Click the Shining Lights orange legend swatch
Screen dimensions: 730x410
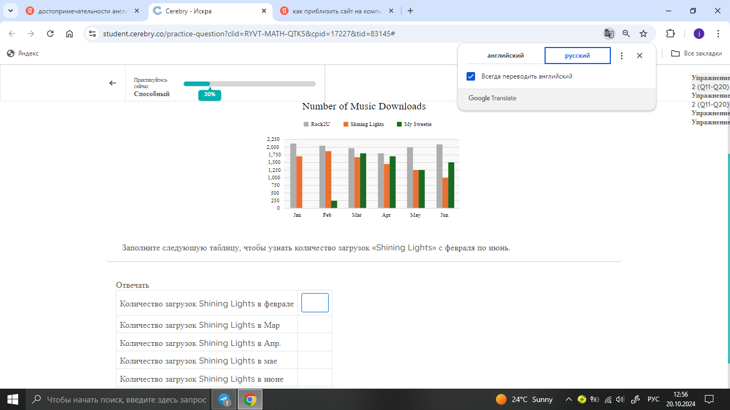click(x=346, y=124)
